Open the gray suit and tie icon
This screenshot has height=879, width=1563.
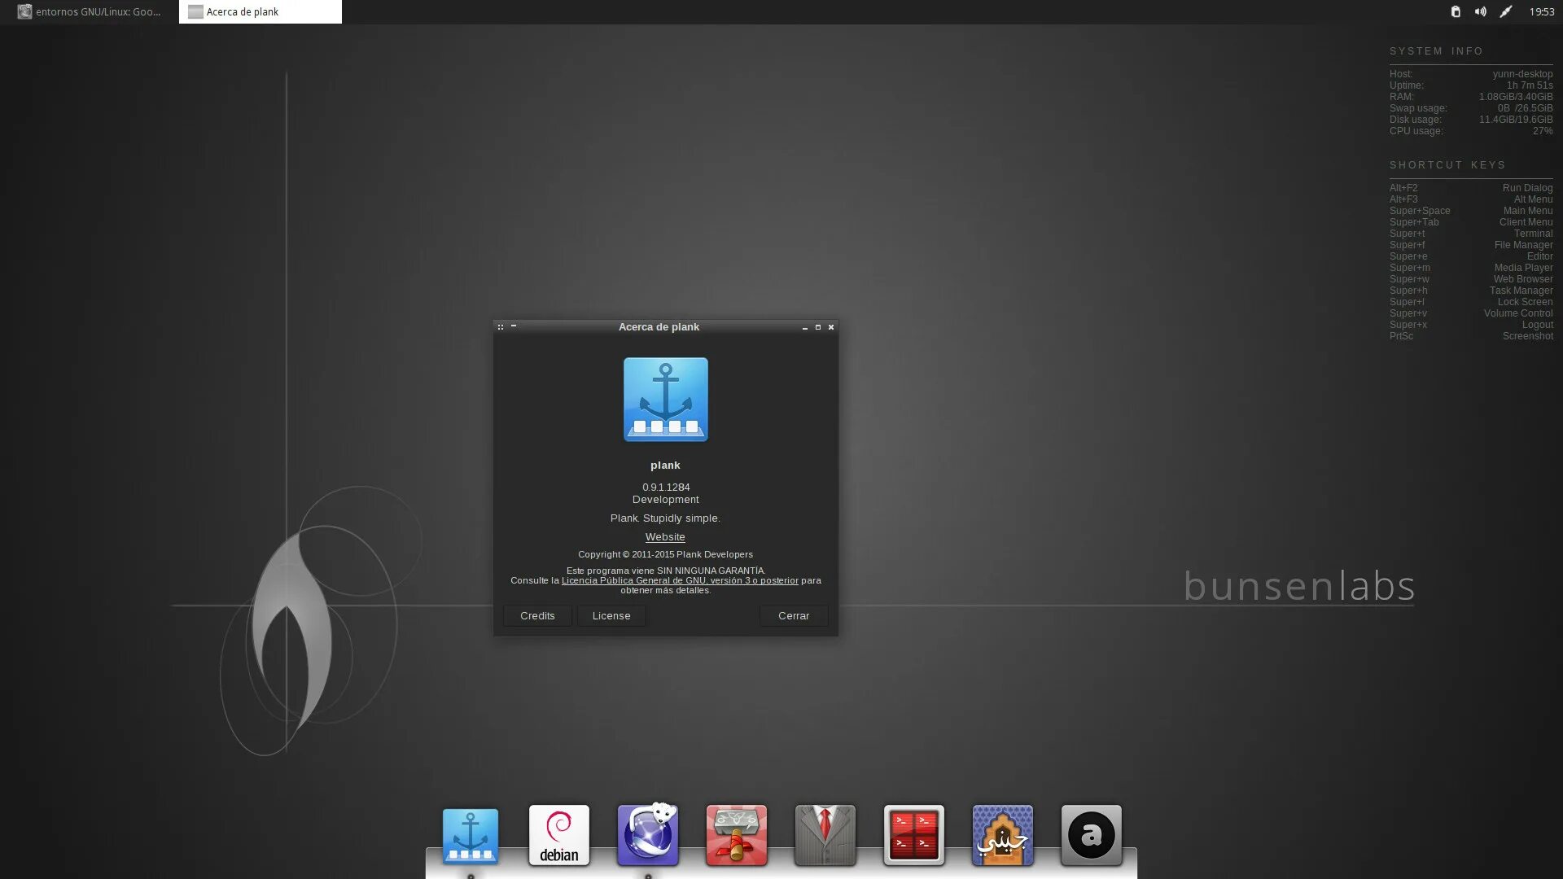click(825, 836)
